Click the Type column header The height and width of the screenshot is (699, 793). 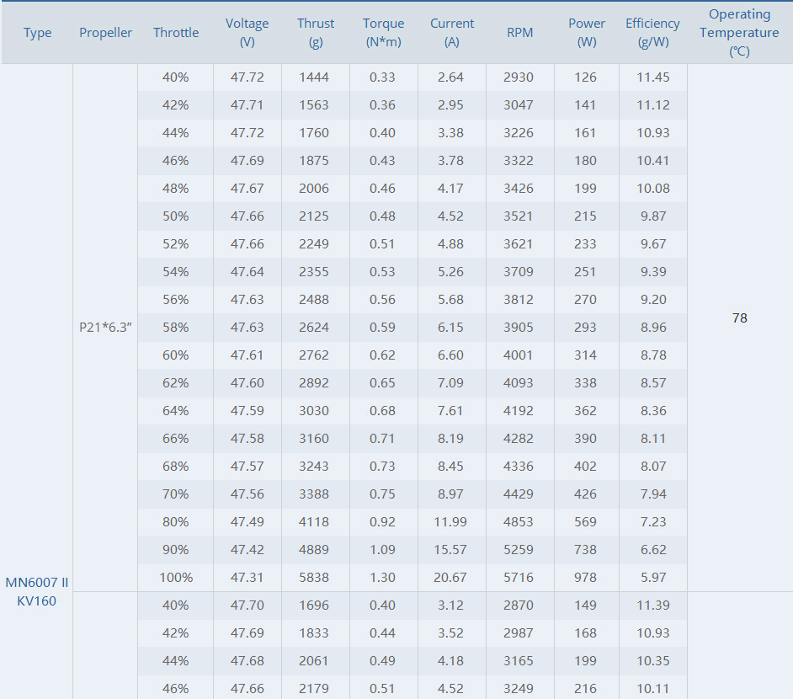[37, 33]
